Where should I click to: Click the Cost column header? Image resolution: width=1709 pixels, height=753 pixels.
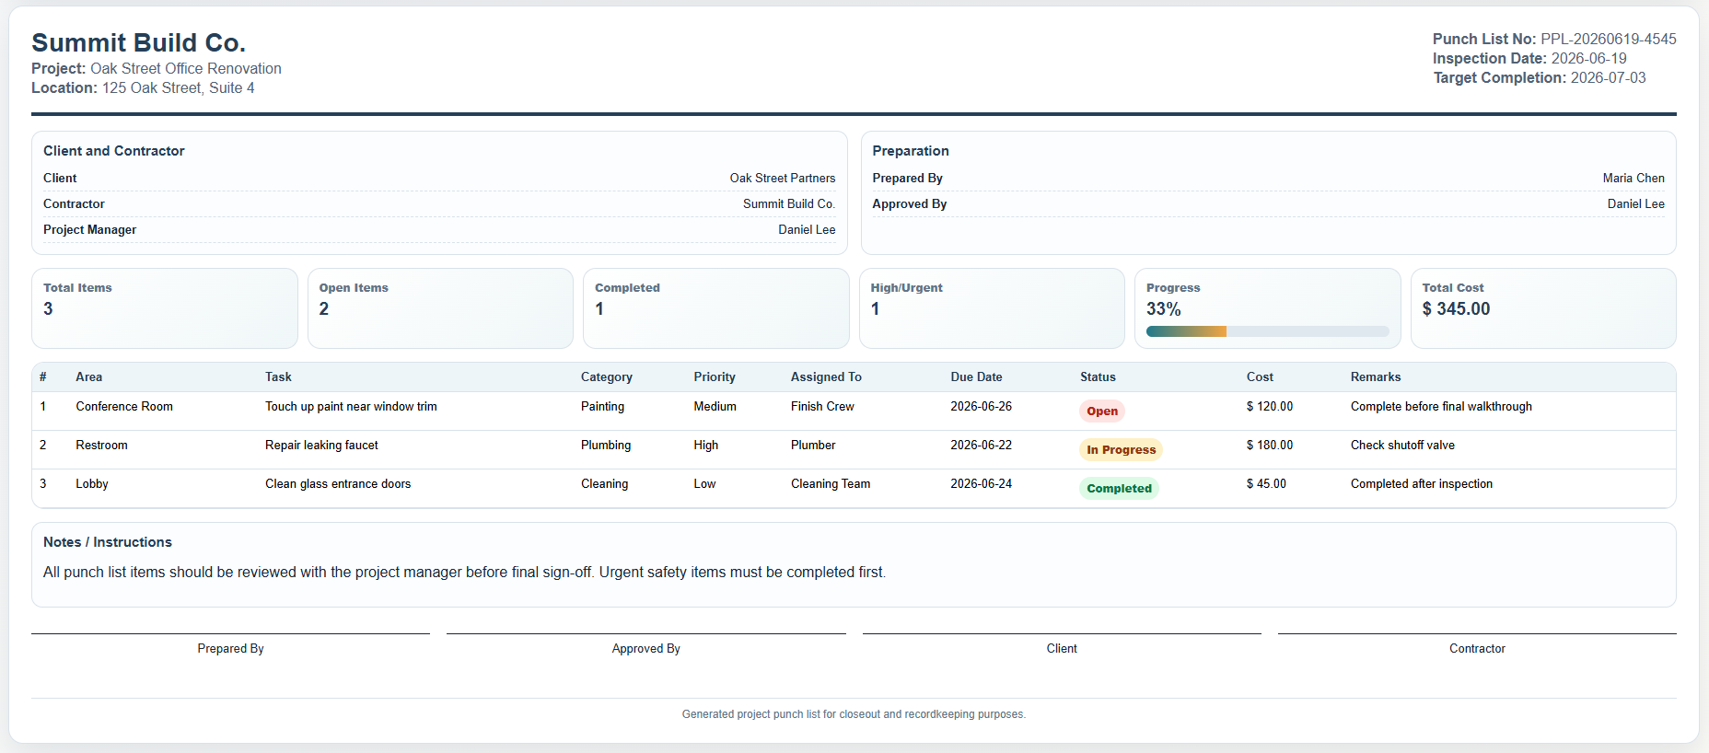[1260, 377]
